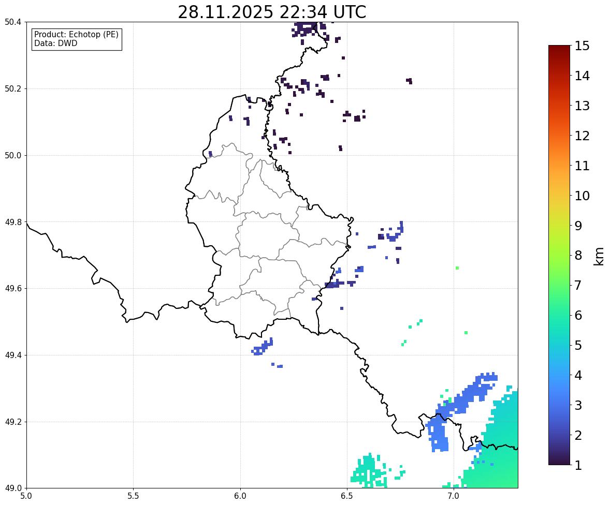
Task: Click the colorbar tick label "1"
Action: [x=578, y=465]
